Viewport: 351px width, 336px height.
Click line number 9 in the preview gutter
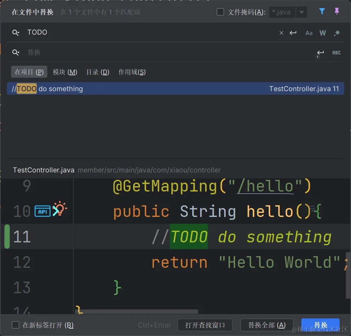(26, 186)
